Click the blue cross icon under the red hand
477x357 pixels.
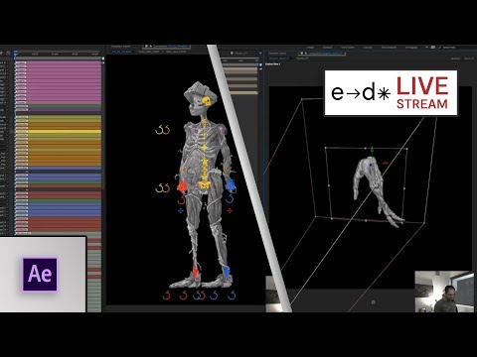pos(181,210)
